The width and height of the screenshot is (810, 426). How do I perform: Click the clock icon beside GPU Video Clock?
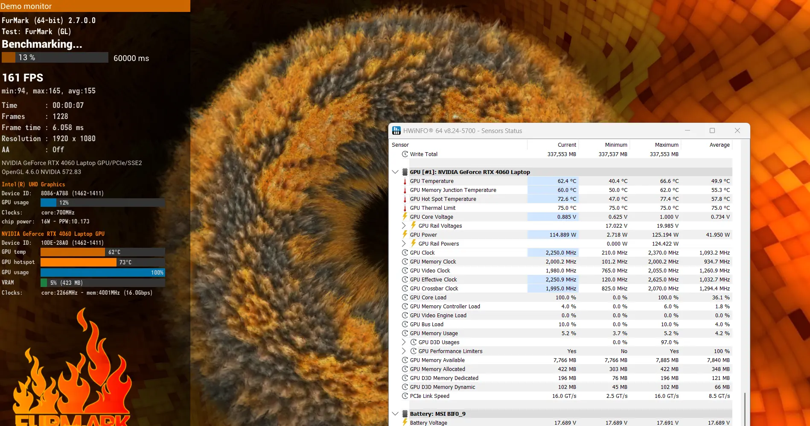coord(405,270)
